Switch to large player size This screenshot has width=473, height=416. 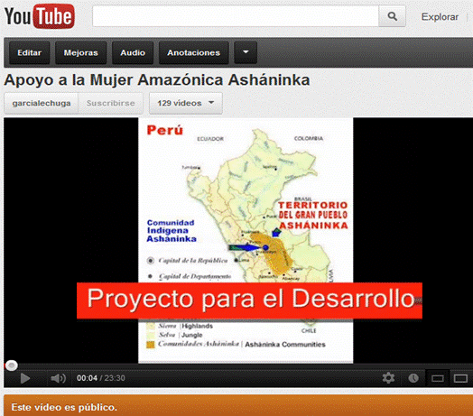click(x=460, y=378)
